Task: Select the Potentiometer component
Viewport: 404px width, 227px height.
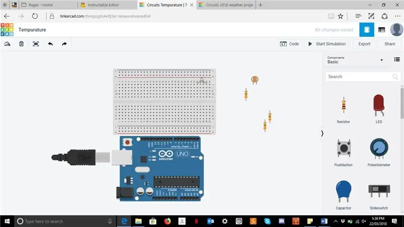Action: tap(379, 153)
